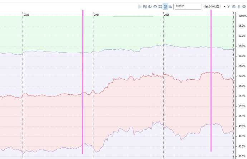Click the 2023 year marker label

(x=26, y=15)
